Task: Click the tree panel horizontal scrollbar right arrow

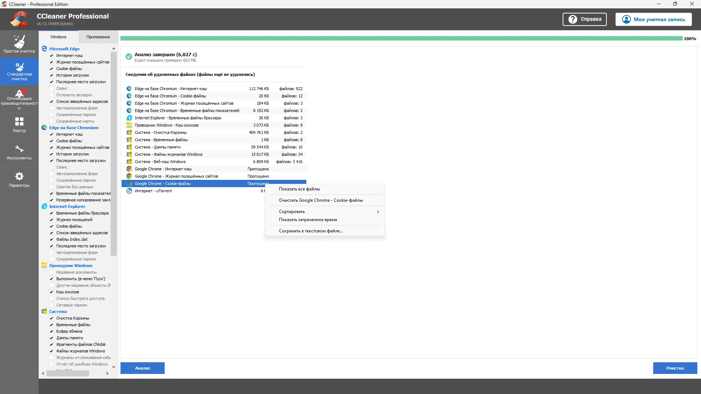Action: coord(107,373)
